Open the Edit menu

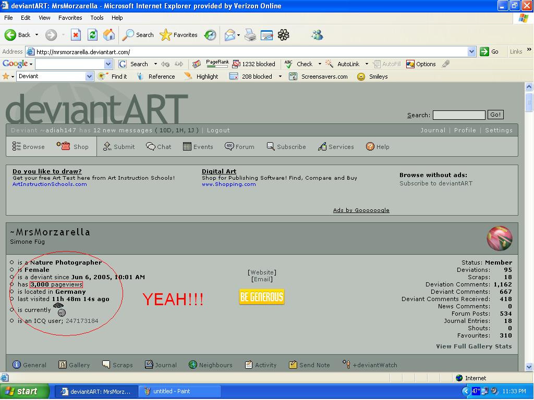(26, 18)
